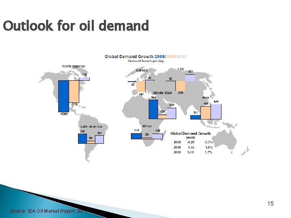Select FSU's lavender 2010 bar
The width and height of the screenshot is (291, 218).
[x=190, y=78]
